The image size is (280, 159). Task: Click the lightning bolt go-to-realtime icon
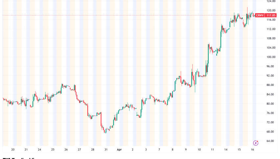coord(256,143)
